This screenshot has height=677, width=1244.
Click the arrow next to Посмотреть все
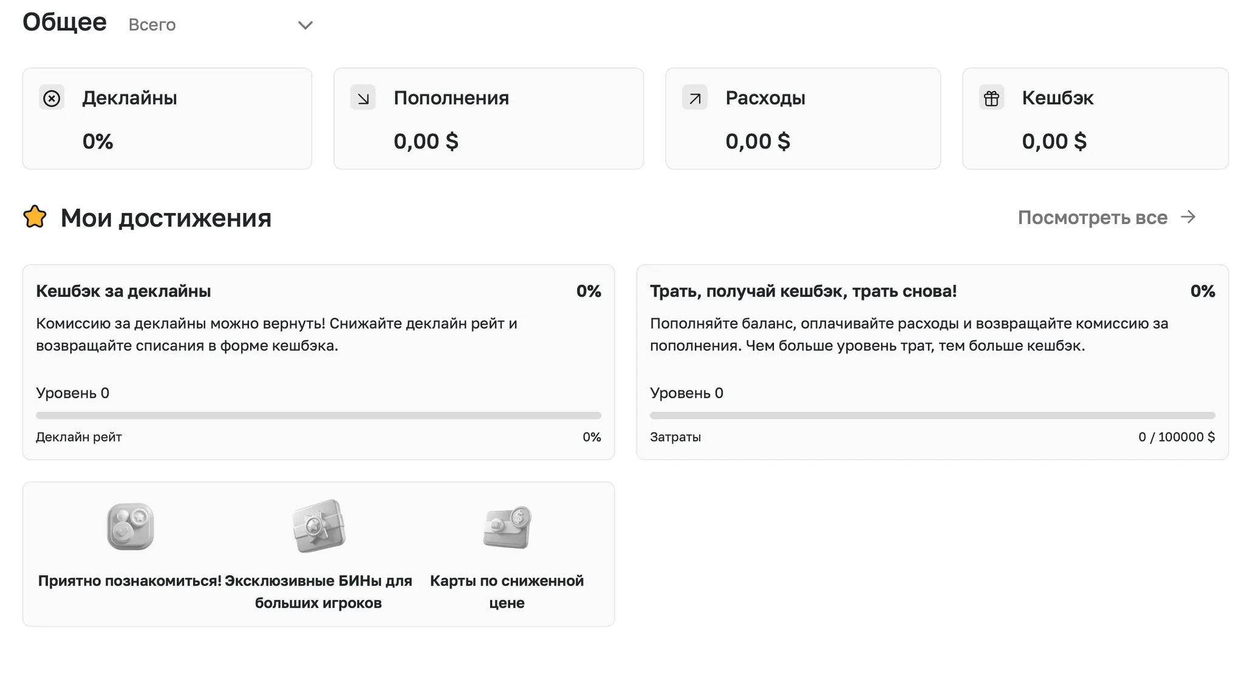[x=1188, y=217]
